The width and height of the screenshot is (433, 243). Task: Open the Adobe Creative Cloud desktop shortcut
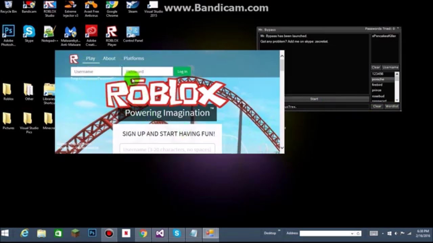pyautogui.click(x=91, y=35)
